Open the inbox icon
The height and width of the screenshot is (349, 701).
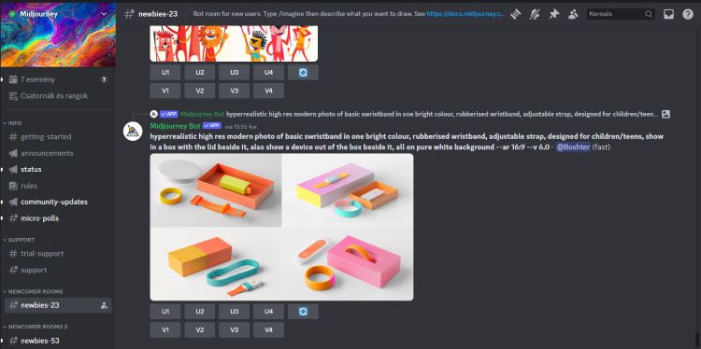coord(668,14)
